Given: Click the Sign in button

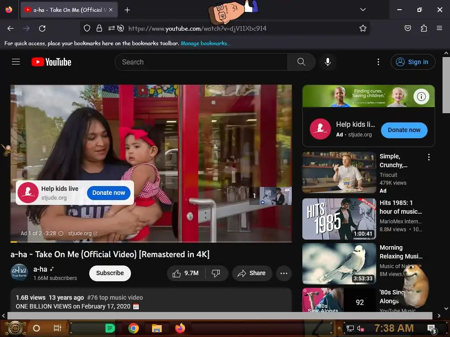Looking at the screenshot, I should pyautogui.click(x=413, y=62).
